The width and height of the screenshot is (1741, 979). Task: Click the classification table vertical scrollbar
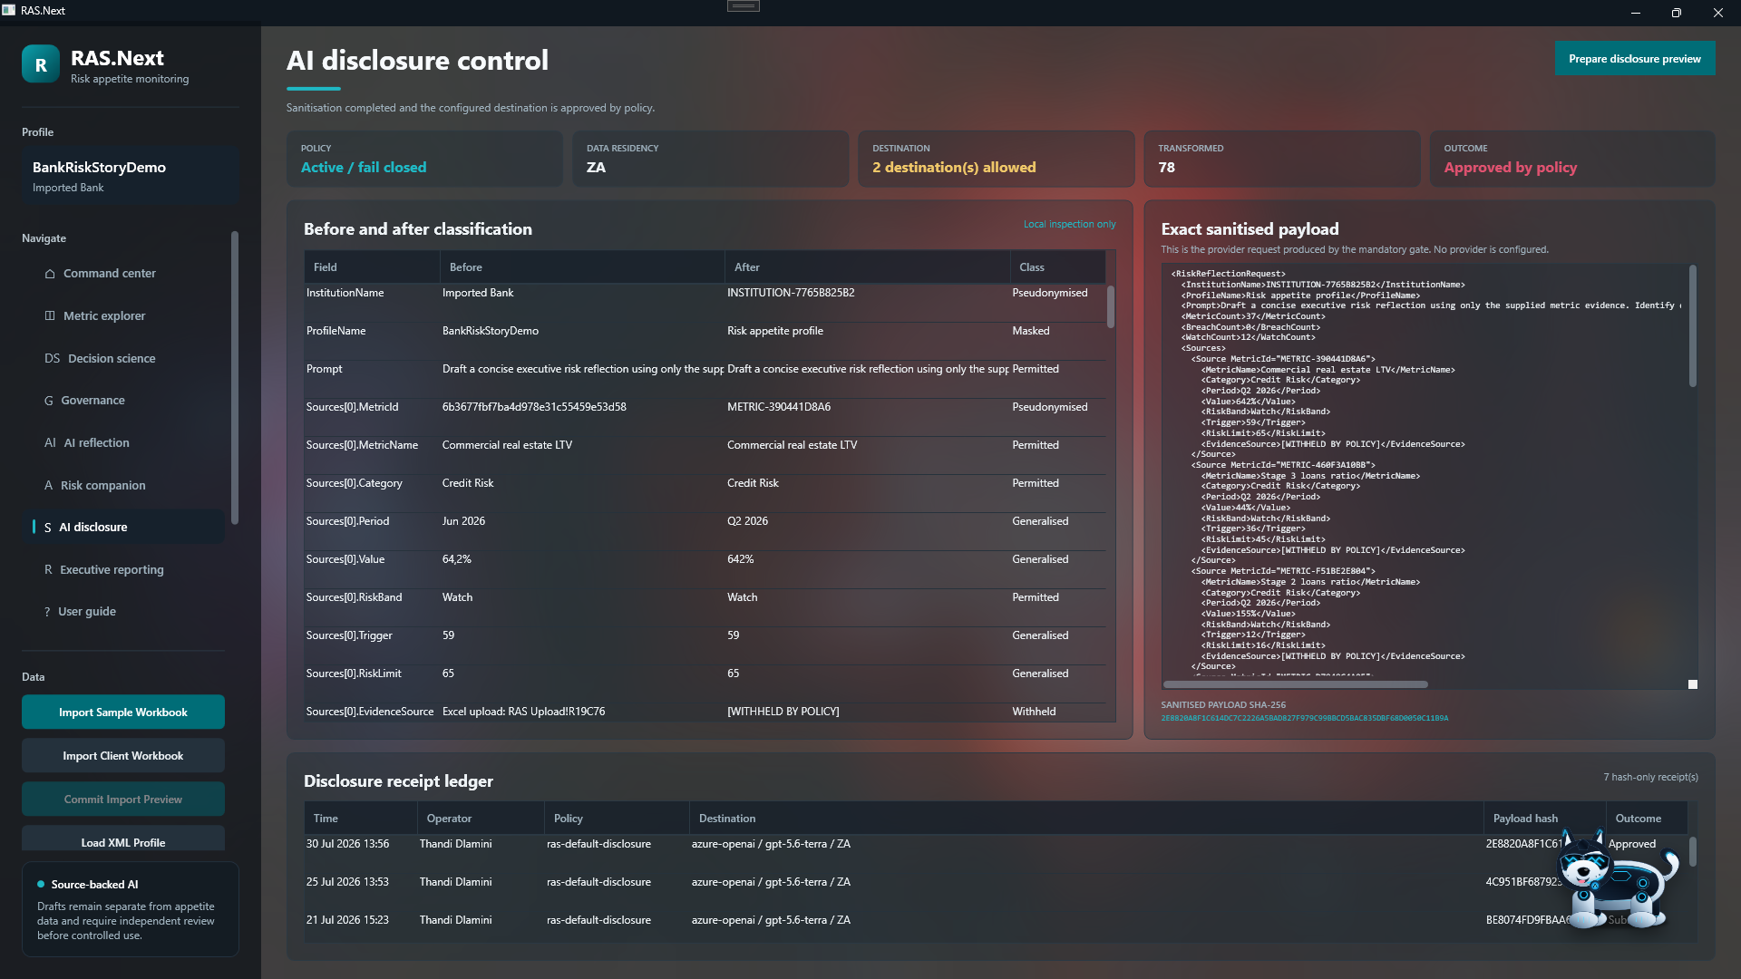coord(1111,306)
